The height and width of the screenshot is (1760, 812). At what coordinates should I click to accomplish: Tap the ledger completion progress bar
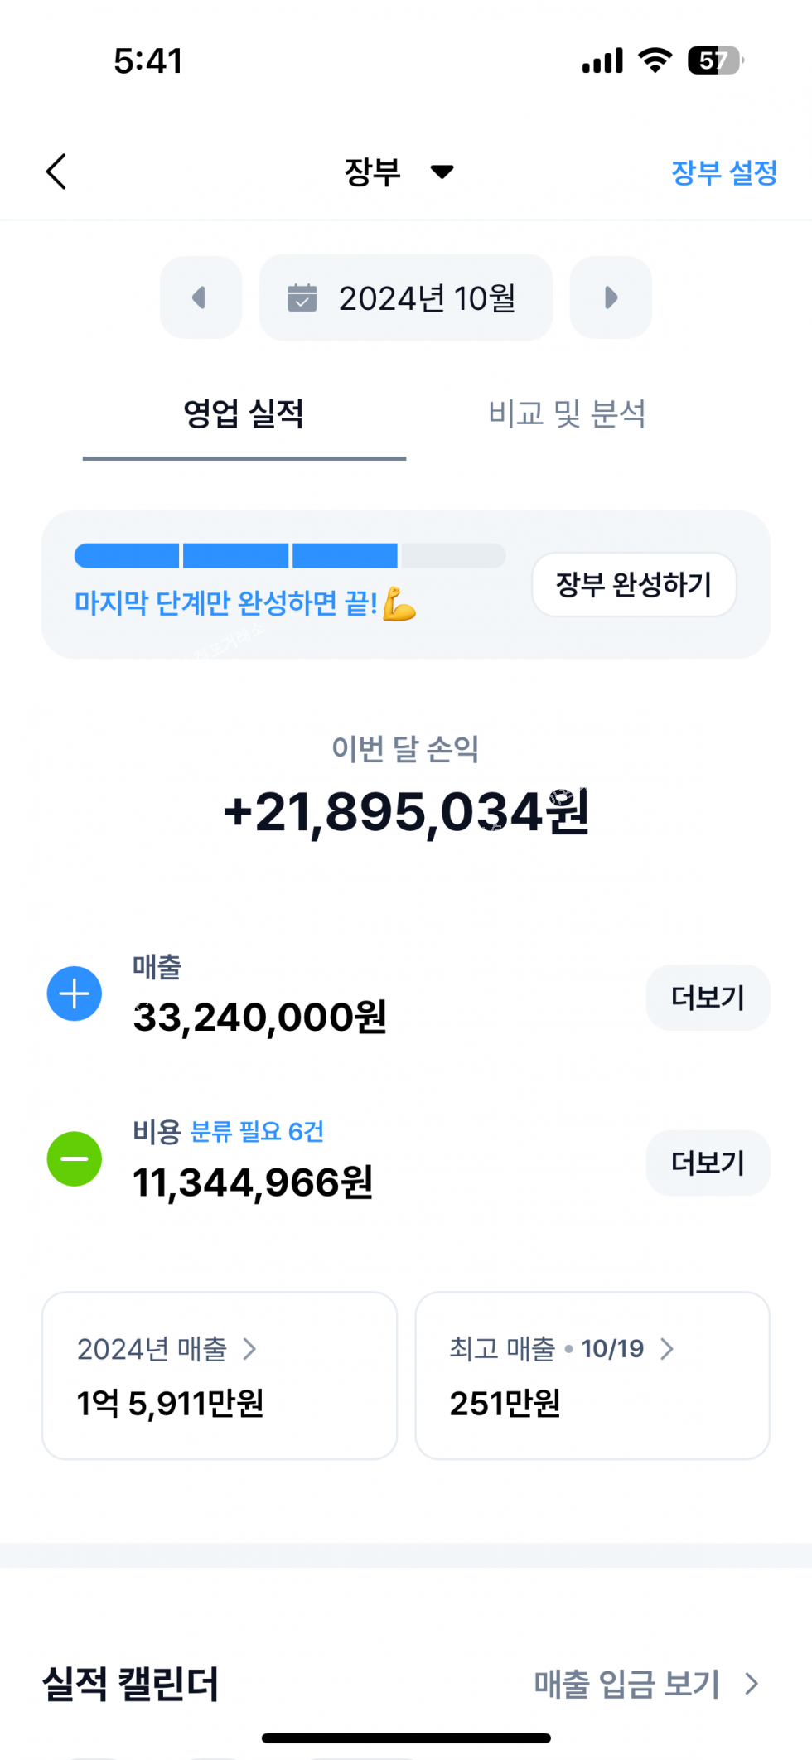(x=290, y=555)
